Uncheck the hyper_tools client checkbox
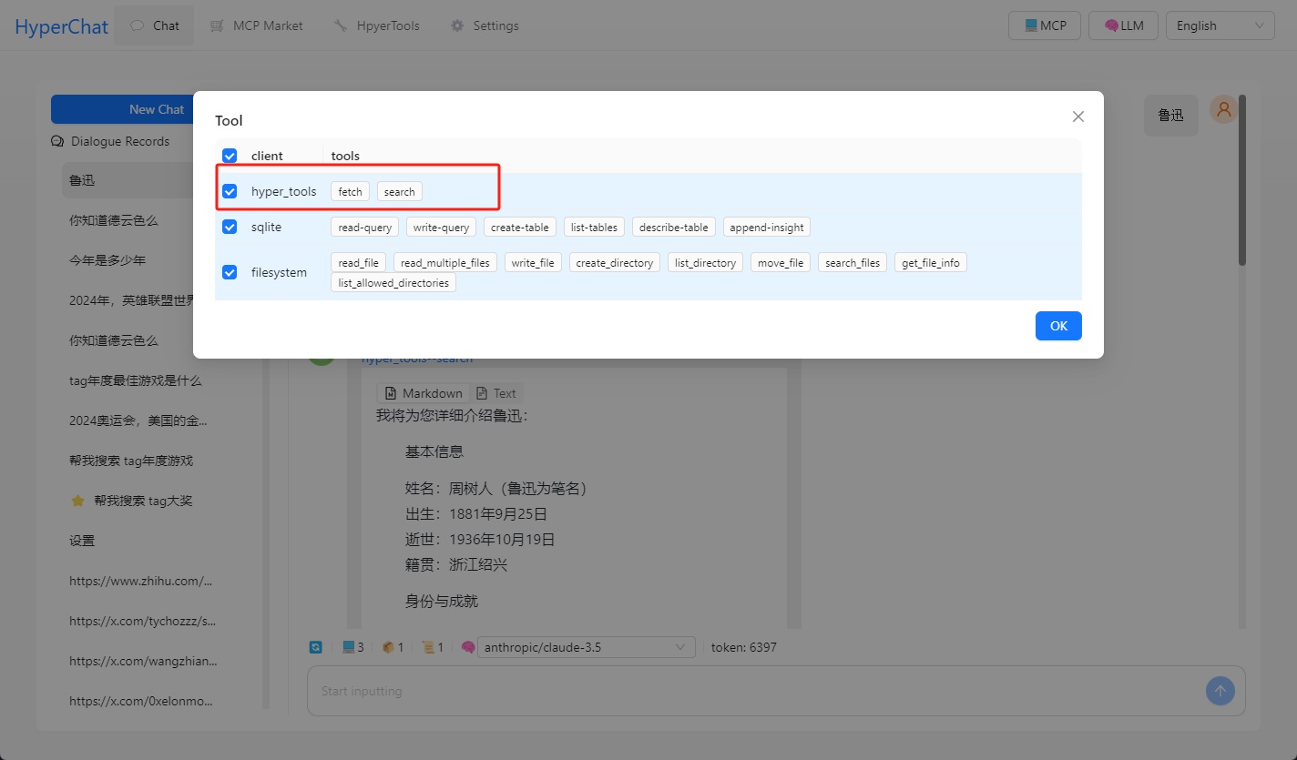The width and height of the screenshot is (1297, 760). pyautogui.click(x=230, y=191)
